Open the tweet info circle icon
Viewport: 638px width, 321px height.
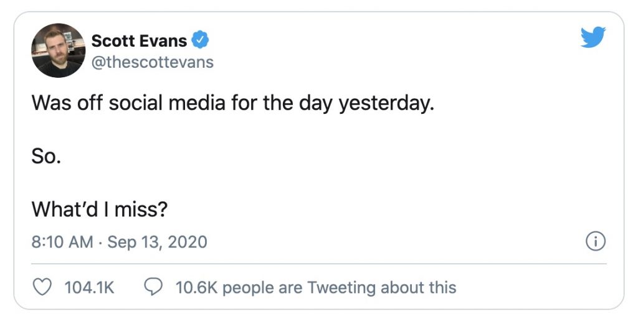pyautogui.click(x=596, y=242)
